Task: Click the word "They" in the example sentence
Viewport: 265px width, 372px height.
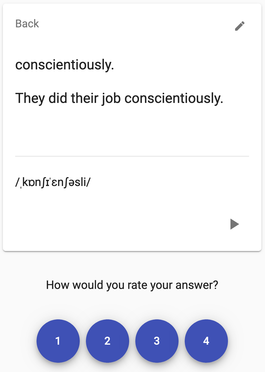Action: pyautogui.click(x=30, y=98)
